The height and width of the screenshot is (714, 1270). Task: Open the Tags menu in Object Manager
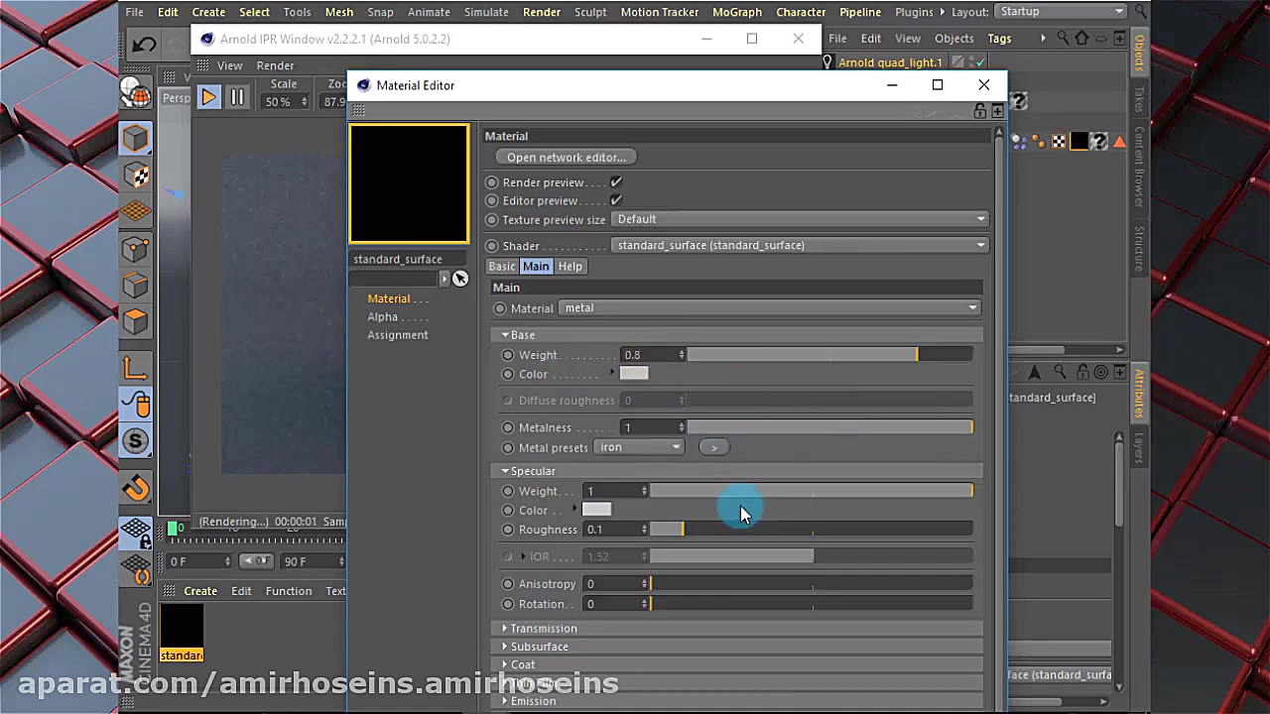[999, 39]
